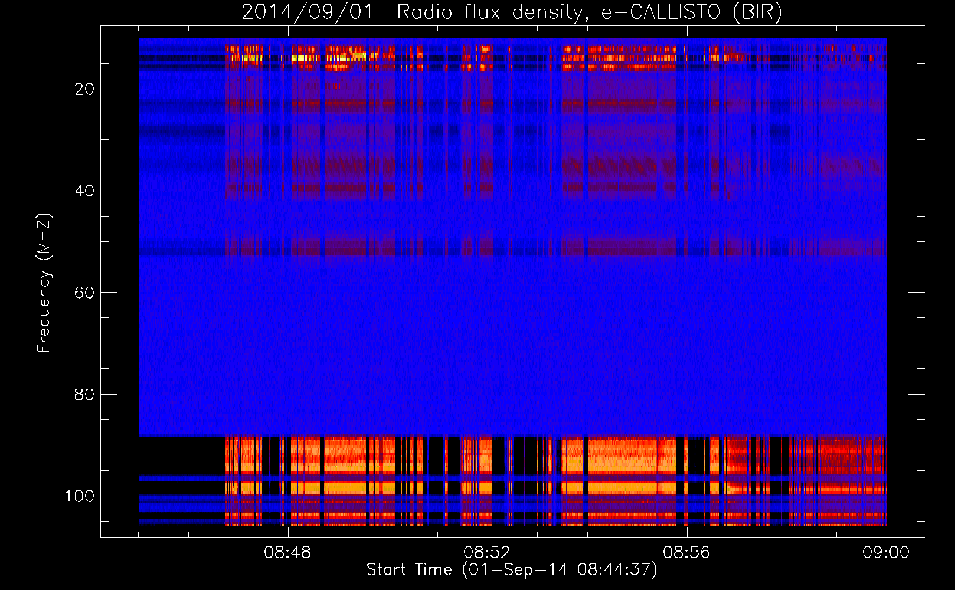Click the "08:48" time tick label
This screenshot has width=955, height=590.
coord(287,553)
